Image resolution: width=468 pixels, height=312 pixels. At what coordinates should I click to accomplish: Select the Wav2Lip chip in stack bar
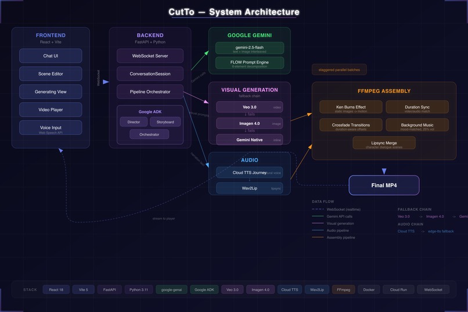pyautogui.click(x=316, y=289)
